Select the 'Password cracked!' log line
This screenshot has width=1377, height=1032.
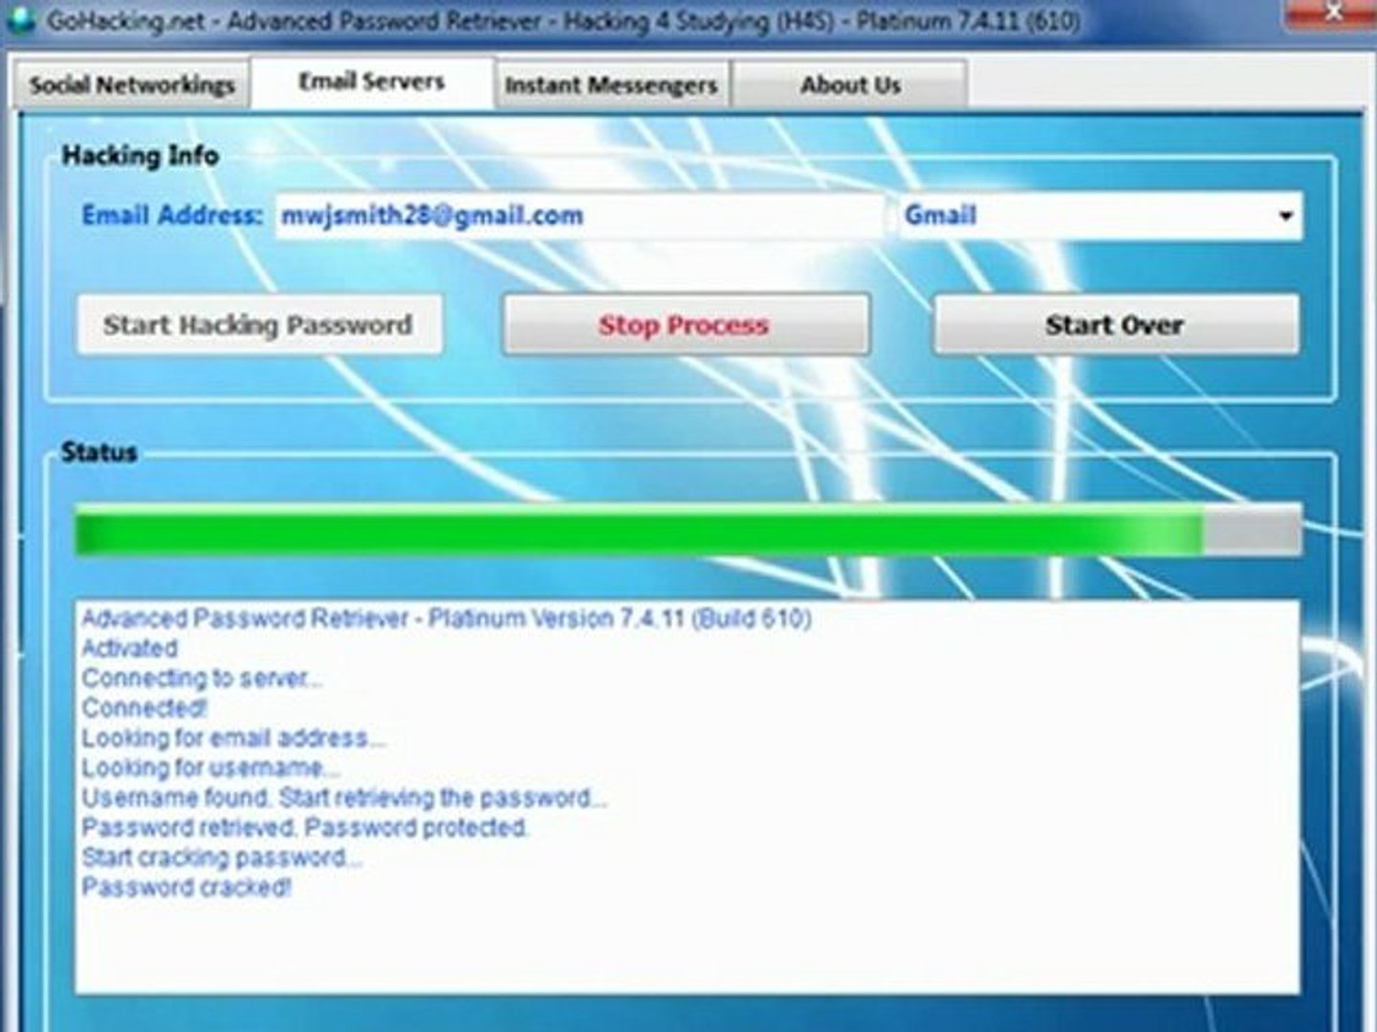pyautogui.click(x=186, y=887)
